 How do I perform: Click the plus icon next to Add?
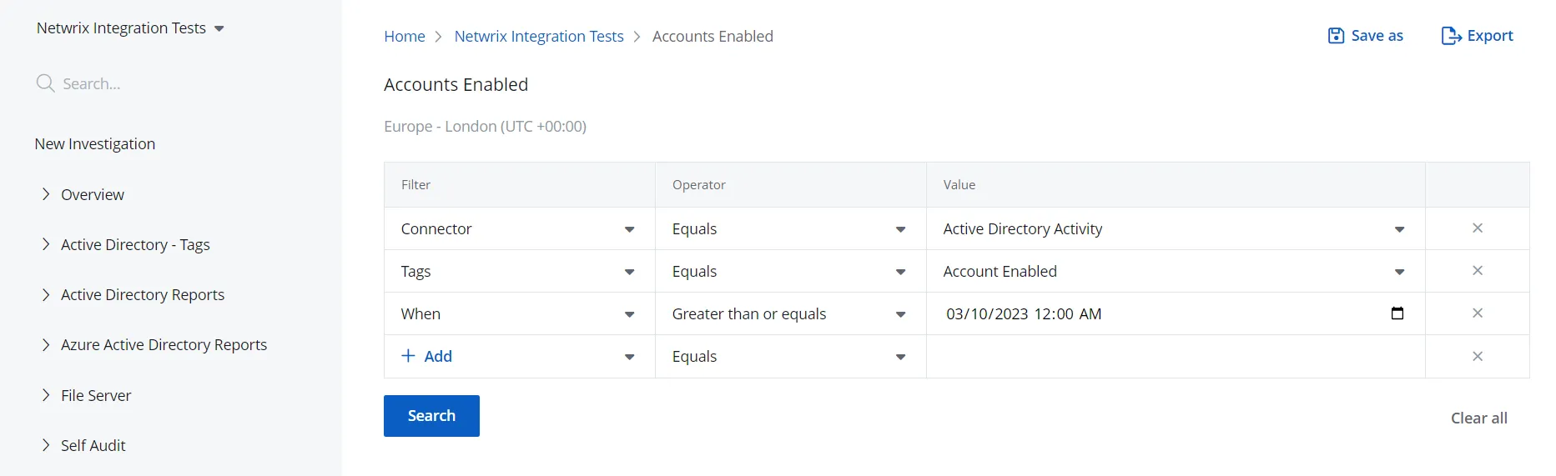408,356
